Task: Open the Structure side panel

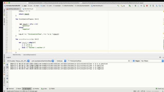Action: pos(4,82)
